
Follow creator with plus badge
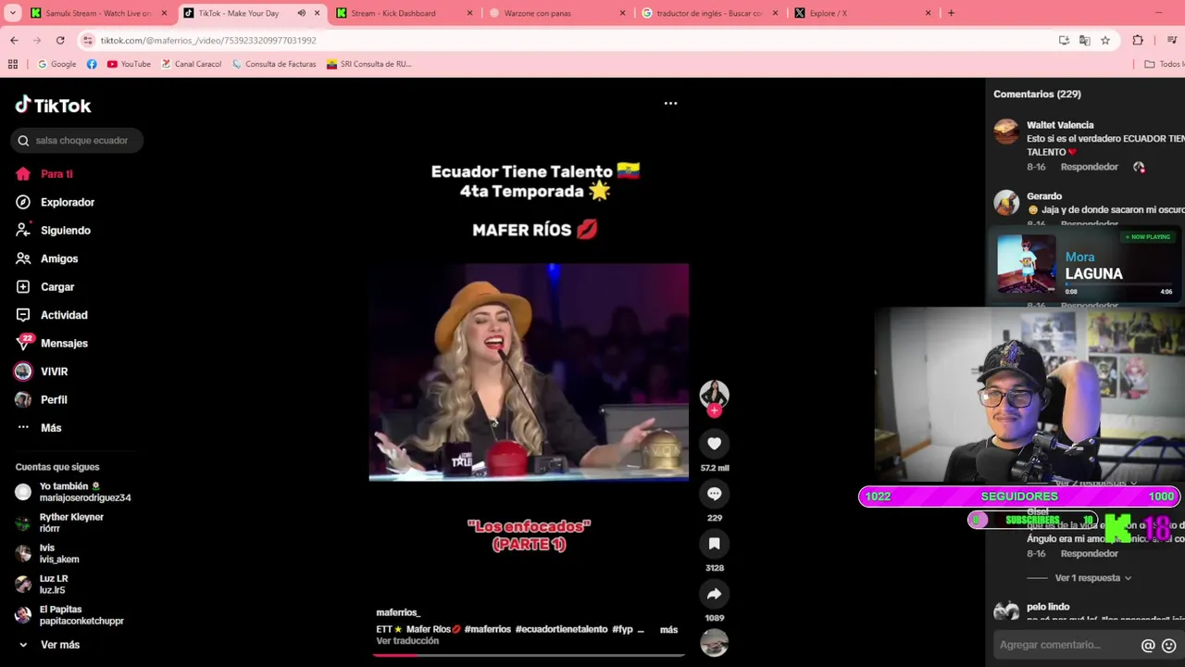714,410
